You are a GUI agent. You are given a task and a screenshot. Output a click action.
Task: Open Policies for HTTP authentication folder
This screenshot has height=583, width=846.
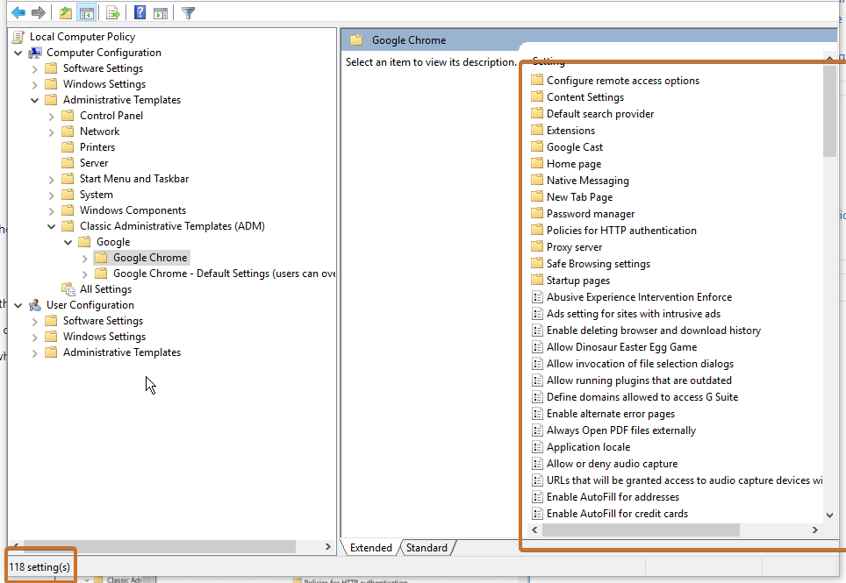click(621, 230)
